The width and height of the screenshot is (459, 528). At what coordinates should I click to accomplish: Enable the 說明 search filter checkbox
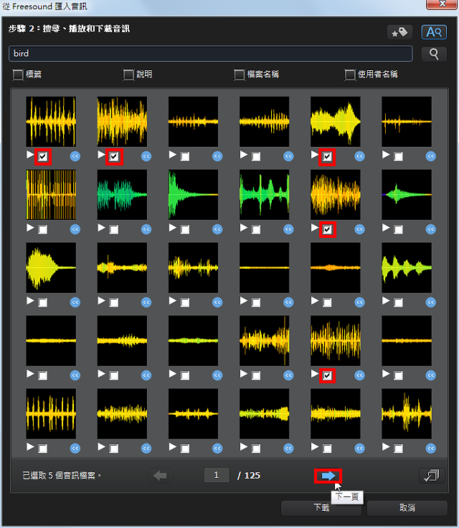[128, 75]
